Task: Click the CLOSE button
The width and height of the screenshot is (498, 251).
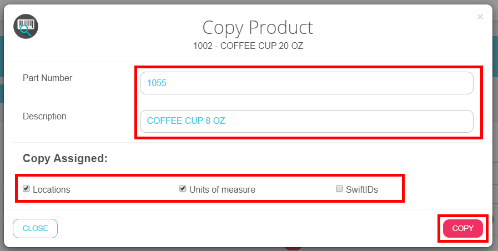Action: [35, 228]
